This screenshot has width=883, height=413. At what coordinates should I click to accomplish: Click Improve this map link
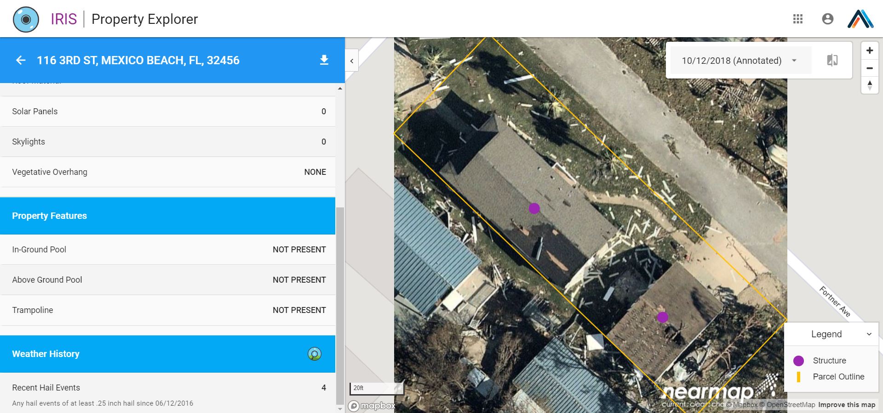(847, 405)
